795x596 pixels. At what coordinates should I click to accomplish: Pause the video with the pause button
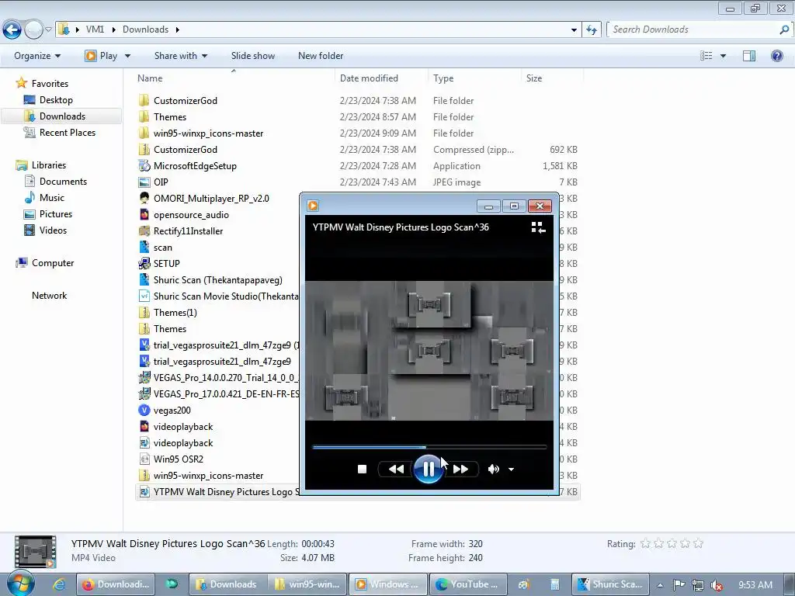[428, 470]
